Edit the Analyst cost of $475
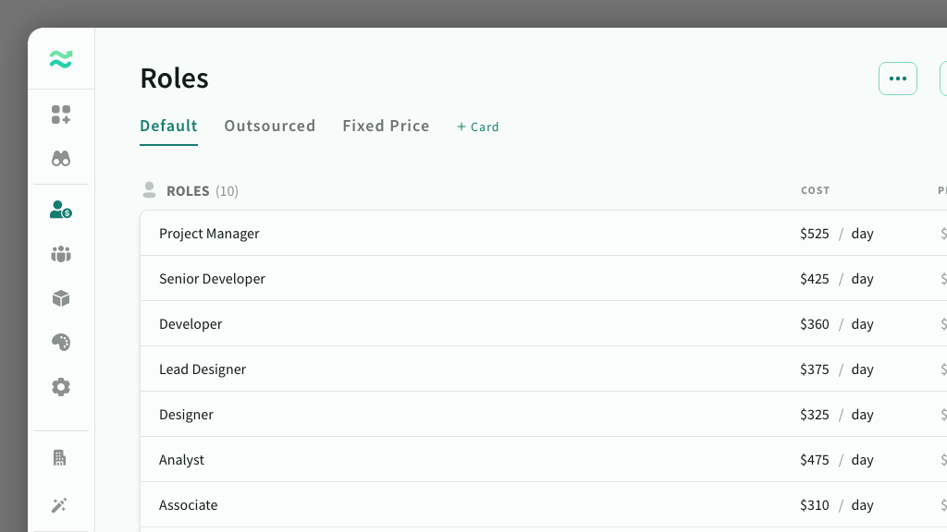947x532 pixels. coord(815,460)
